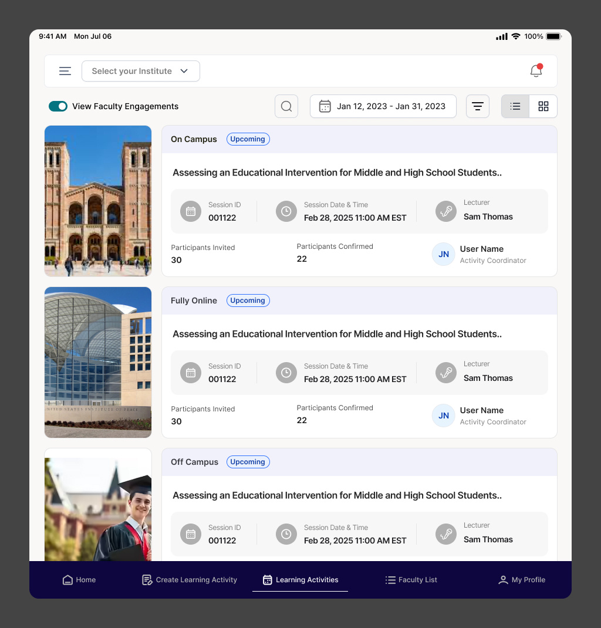Click the Create Learning Activity icon

(x=147, y=580)
